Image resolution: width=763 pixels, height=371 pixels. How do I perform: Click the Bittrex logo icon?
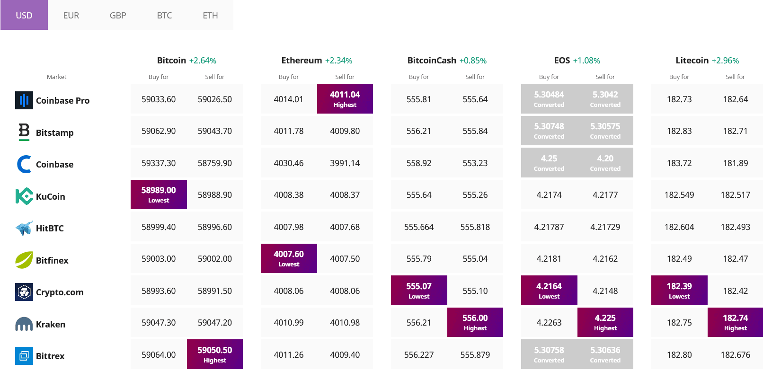pyautogui.click(x=24, y=356)
